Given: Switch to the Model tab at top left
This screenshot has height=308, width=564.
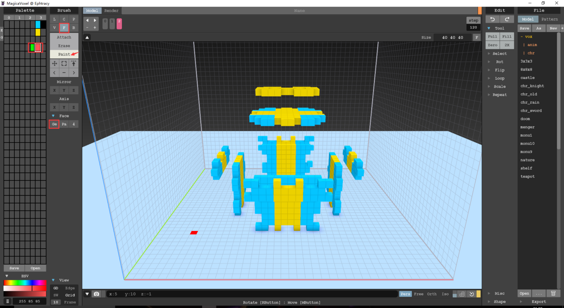Looking at the screenshot, I should tap(92, 11).
